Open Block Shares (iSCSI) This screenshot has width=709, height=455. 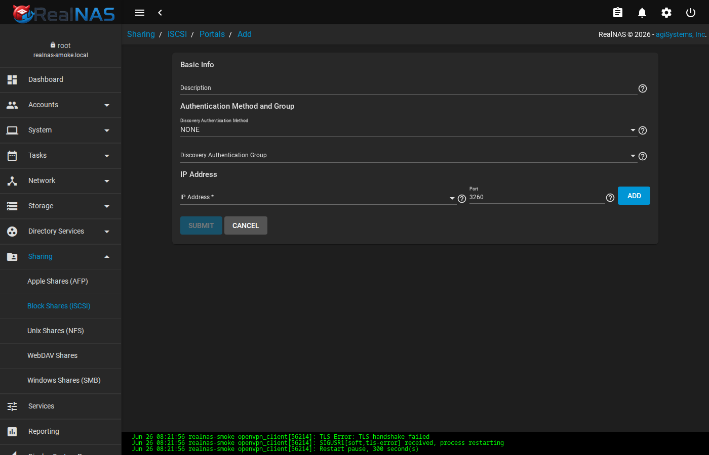click(x=61, y=306)
